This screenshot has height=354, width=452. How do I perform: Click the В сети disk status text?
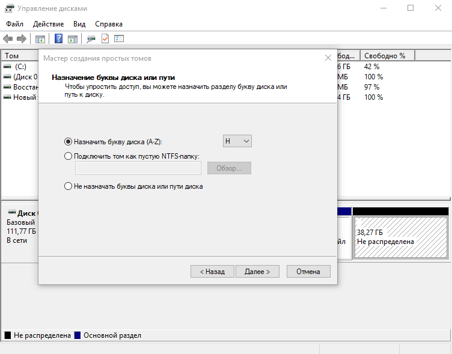point(17,240)
